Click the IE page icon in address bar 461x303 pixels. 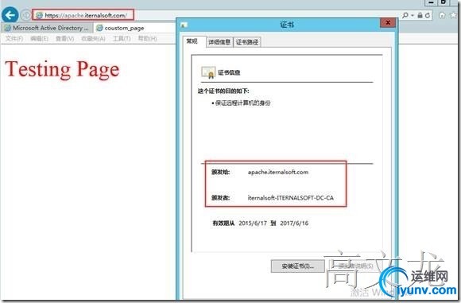(40, 15)
